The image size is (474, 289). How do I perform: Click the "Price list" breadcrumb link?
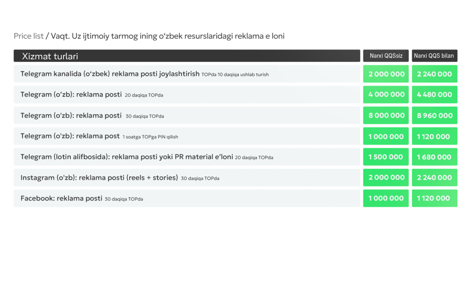tap(29, 36)
